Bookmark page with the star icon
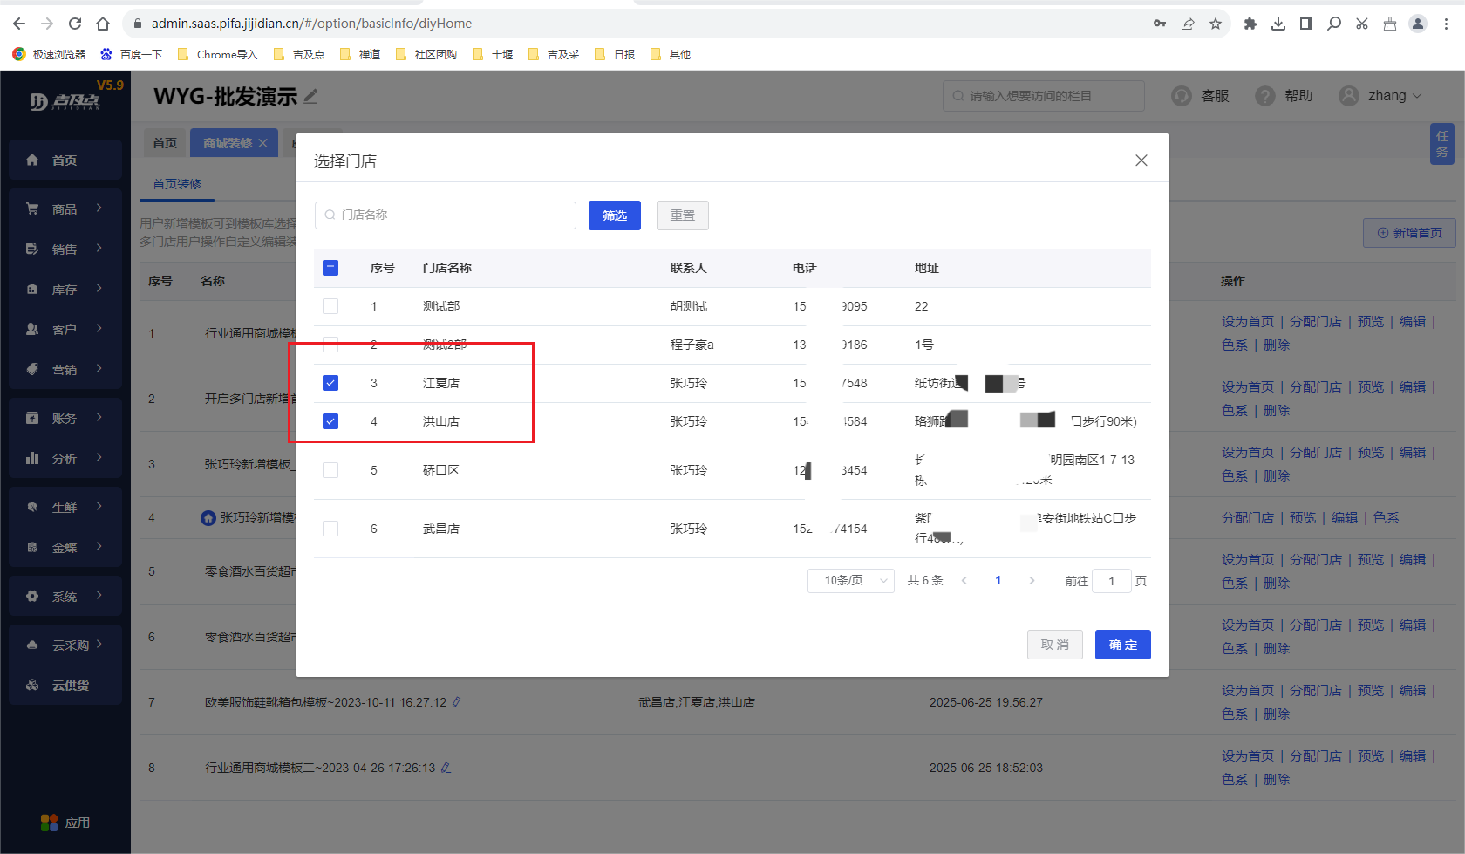Image resolution: width=1465 pixels, height=854 pixels. [x=1216, y=24]
